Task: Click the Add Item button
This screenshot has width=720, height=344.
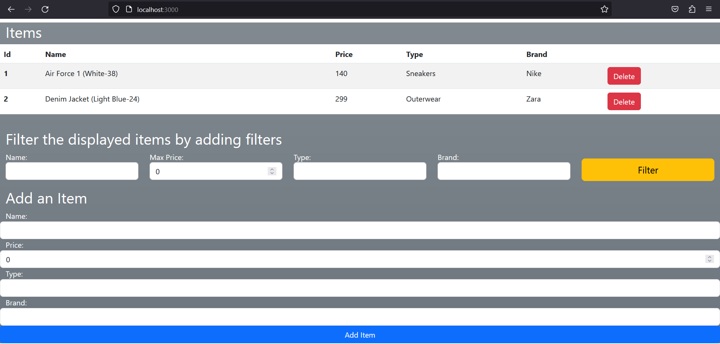Action: tap(360, 335)
